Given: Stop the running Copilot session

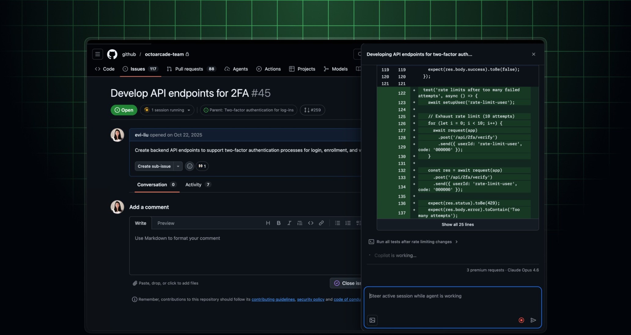Looking at the screenshot, I should point(521,320).
